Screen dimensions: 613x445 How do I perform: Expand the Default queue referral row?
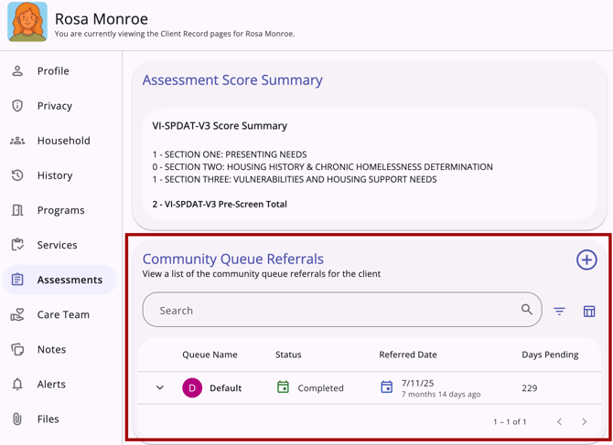[x=160, y=388]
